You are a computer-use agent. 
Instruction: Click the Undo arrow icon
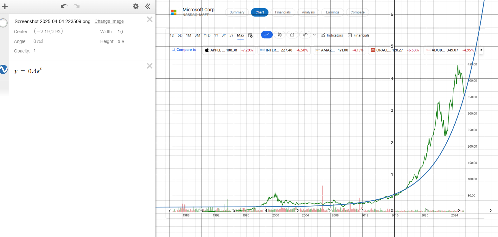click(x=64, y=6)
